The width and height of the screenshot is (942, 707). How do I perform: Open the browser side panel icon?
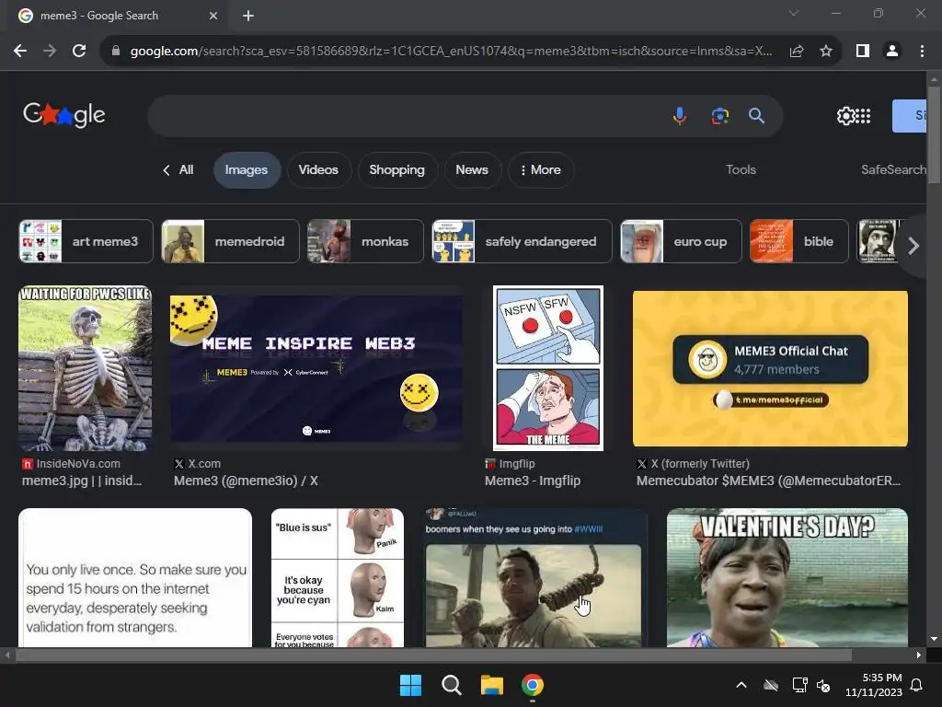[863, 52]
